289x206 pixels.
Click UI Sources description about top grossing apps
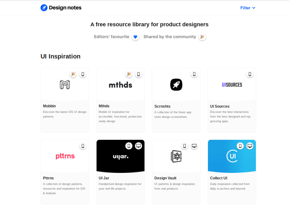[230, 116]
